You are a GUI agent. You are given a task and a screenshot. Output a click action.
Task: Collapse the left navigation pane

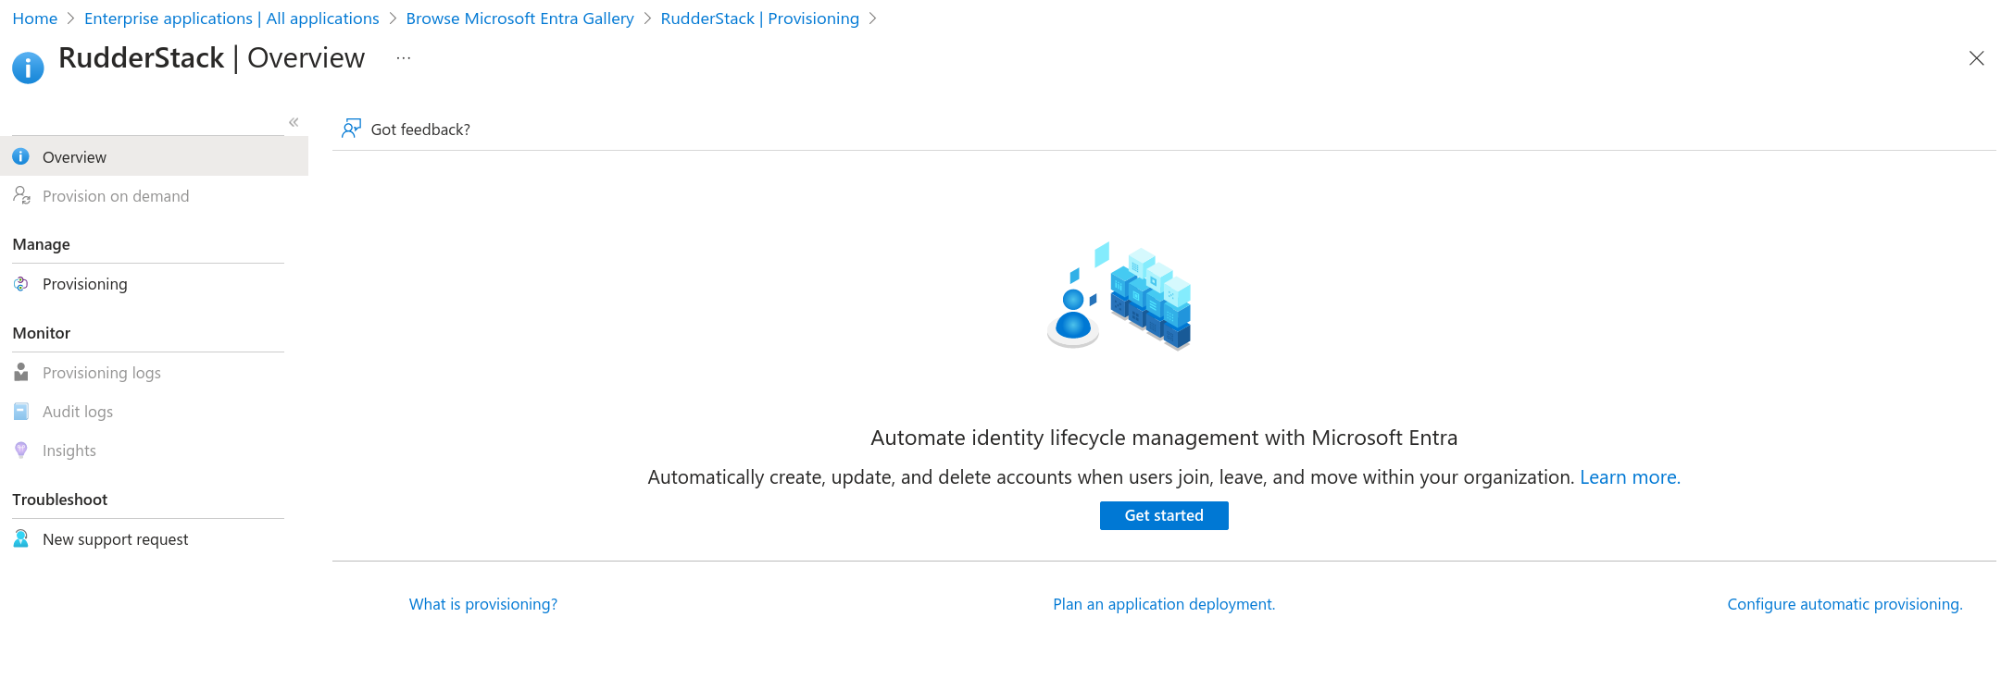coord(294,122)
